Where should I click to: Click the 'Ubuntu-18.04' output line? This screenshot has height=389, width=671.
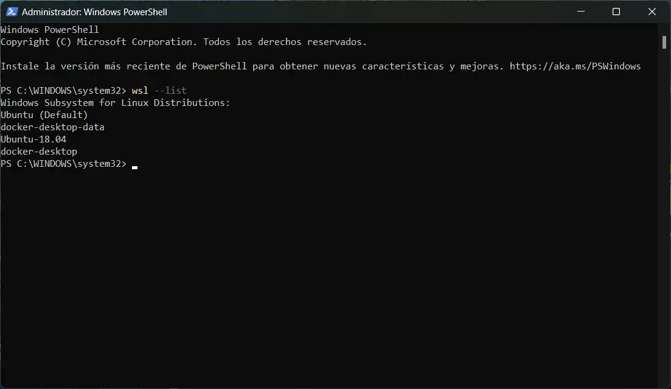coord(33,139)
